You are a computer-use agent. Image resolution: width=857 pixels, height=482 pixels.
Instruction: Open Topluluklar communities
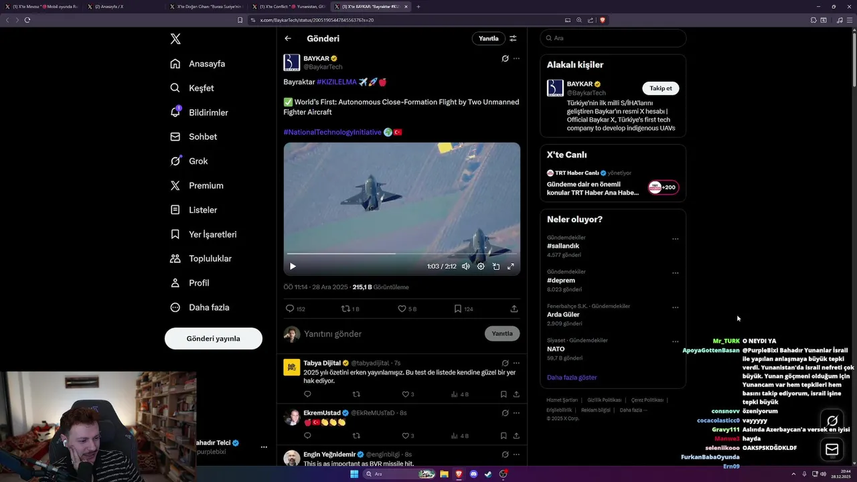pyautogui.click(x=201, y=258)
